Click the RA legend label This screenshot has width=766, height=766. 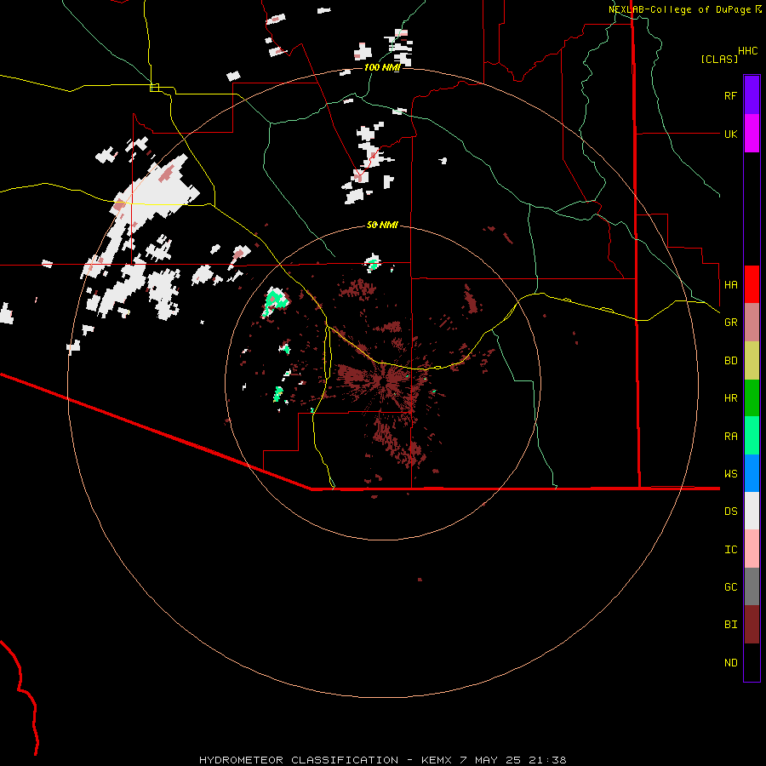[730, 437]
